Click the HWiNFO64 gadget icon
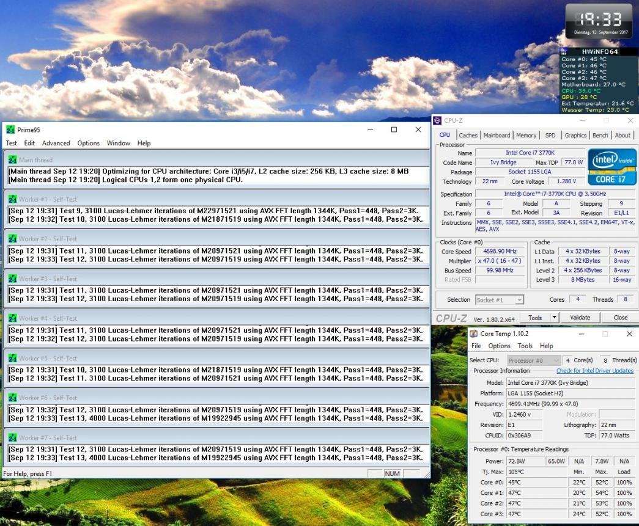This screenshot has width=639, height=526. pos(564,51)
